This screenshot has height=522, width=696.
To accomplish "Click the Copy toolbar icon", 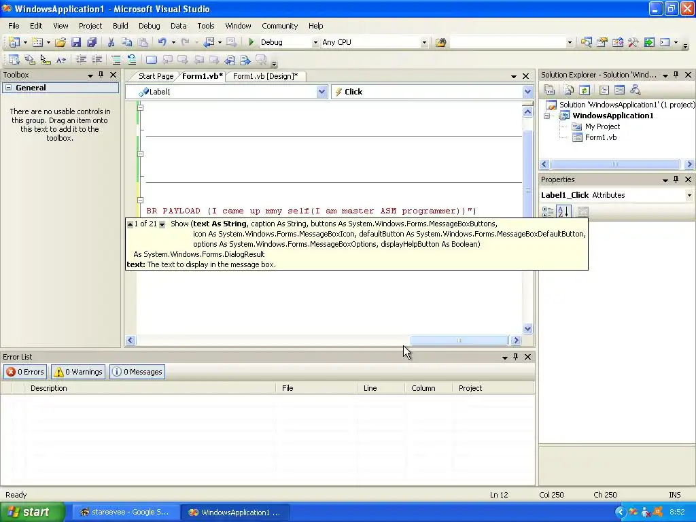I will (127, 42).
